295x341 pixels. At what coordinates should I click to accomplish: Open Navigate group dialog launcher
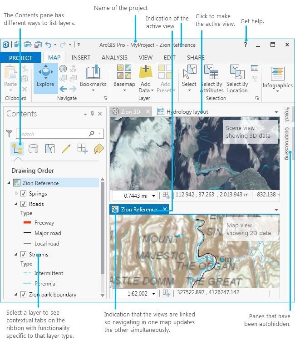tap(105, 98)
